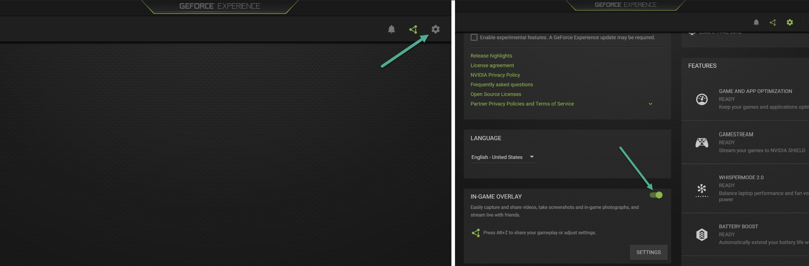Enable experimental features checkbox
809x266 pixels.
(x=474, y=37)
